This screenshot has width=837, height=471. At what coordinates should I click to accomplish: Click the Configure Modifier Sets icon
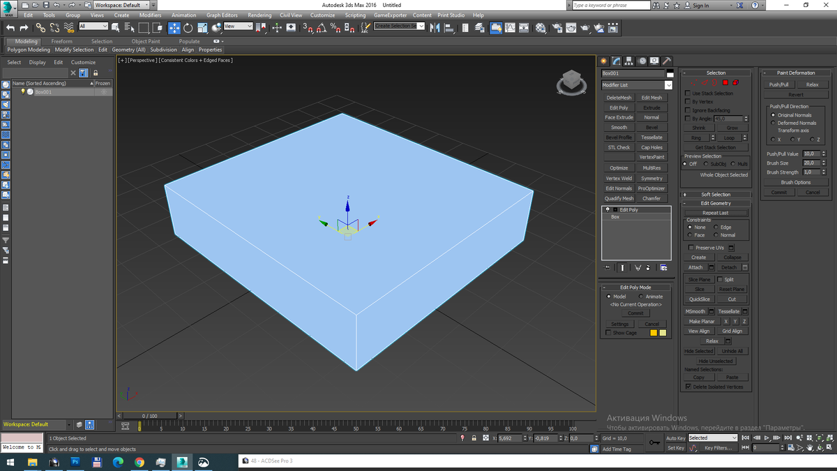click(663, 267)
